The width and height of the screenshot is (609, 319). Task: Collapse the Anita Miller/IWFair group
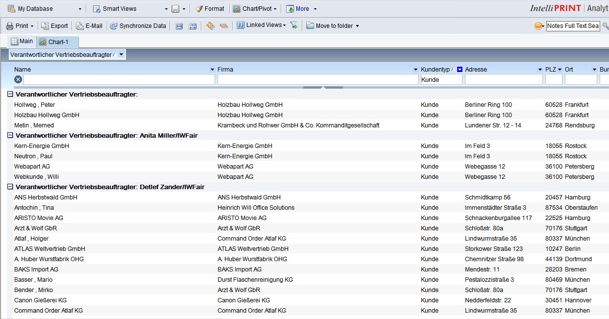pos(10,135)
